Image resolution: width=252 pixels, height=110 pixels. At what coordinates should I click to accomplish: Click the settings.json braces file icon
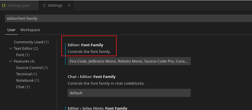[4, 5]
